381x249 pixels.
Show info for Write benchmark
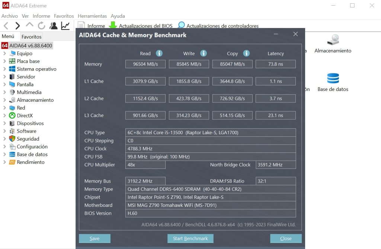pyautogui.click(x=204, y=53)
